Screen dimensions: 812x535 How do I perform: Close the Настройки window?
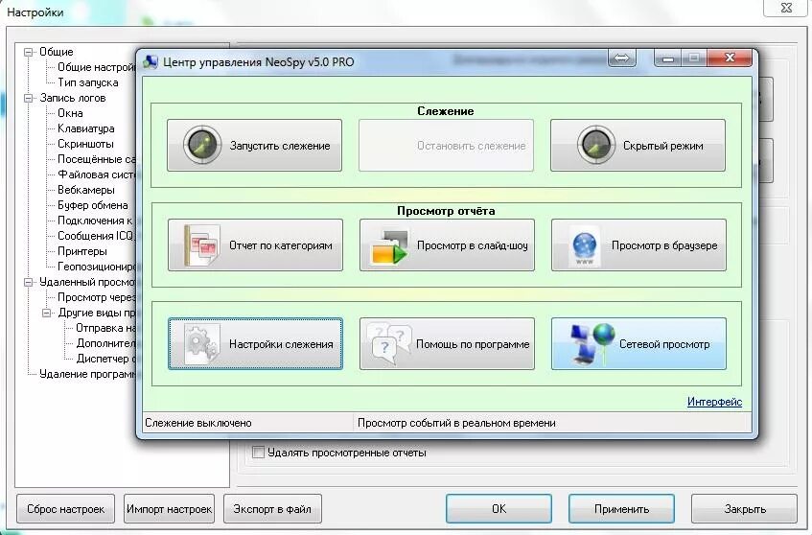[786, 8]
